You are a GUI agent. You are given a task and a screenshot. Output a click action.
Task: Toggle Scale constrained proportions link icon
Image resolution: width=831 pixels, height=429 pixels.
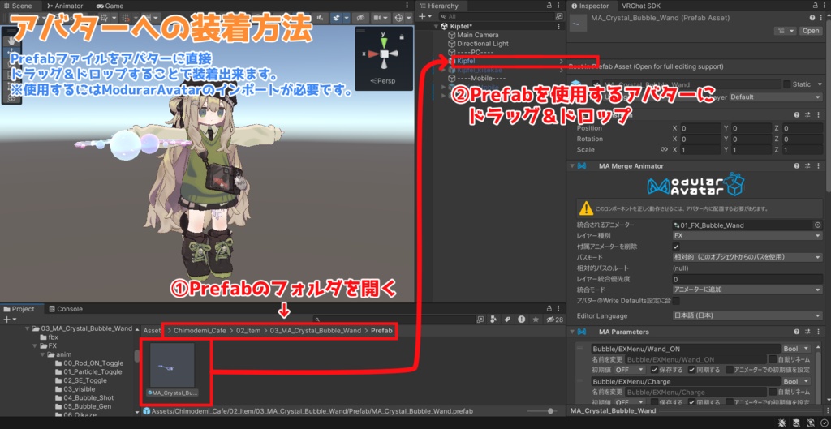coord(664,149)
